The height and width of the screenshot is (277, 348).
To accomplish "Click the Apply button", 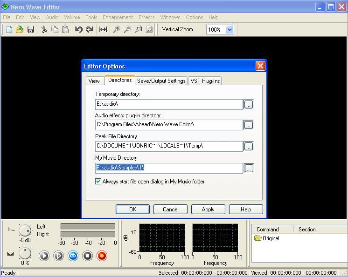I will (208, 209).
